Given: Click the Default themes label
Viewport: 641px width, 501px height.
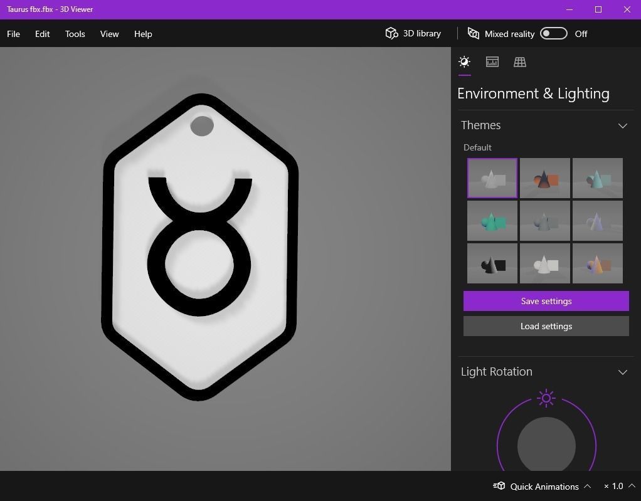Looking at the screenshot, I should (477, 147).
